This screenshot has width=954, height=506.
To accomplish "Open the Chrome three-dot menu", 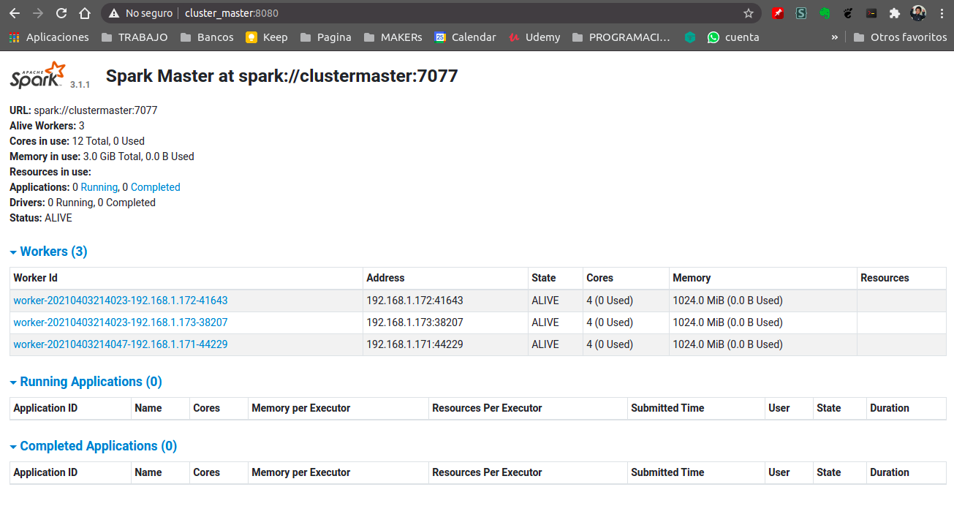I will pos(941,13).
